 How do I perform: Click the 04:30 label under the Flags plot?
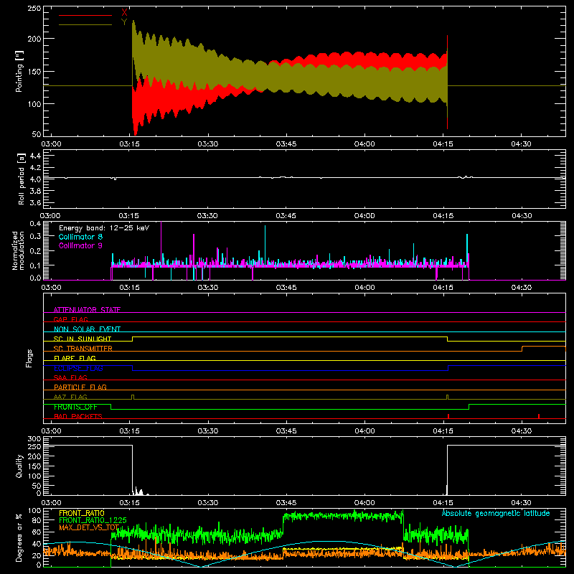[x=522, y=431]
